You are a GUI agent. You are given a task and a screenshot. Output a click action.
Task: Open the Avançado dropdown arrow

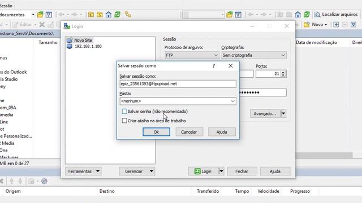click(x=283, y=114)
